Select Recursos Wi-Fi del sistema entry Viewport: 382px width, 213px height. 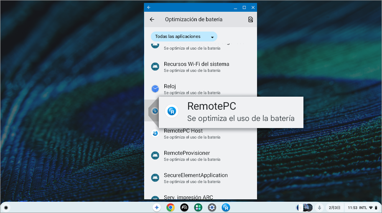201,67
